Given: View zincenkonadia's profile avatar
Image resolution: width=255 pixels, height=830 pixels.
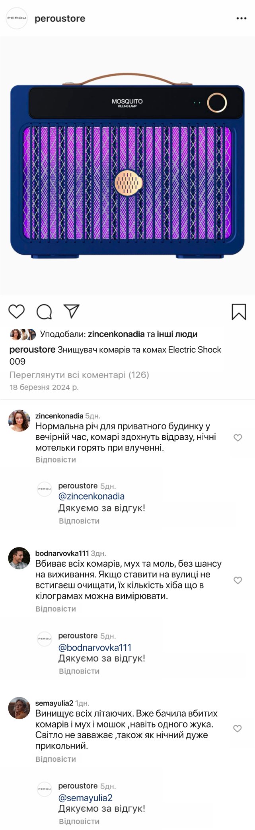Looking at the screenshot, I should pyautogui.click(x=19, y=421).
